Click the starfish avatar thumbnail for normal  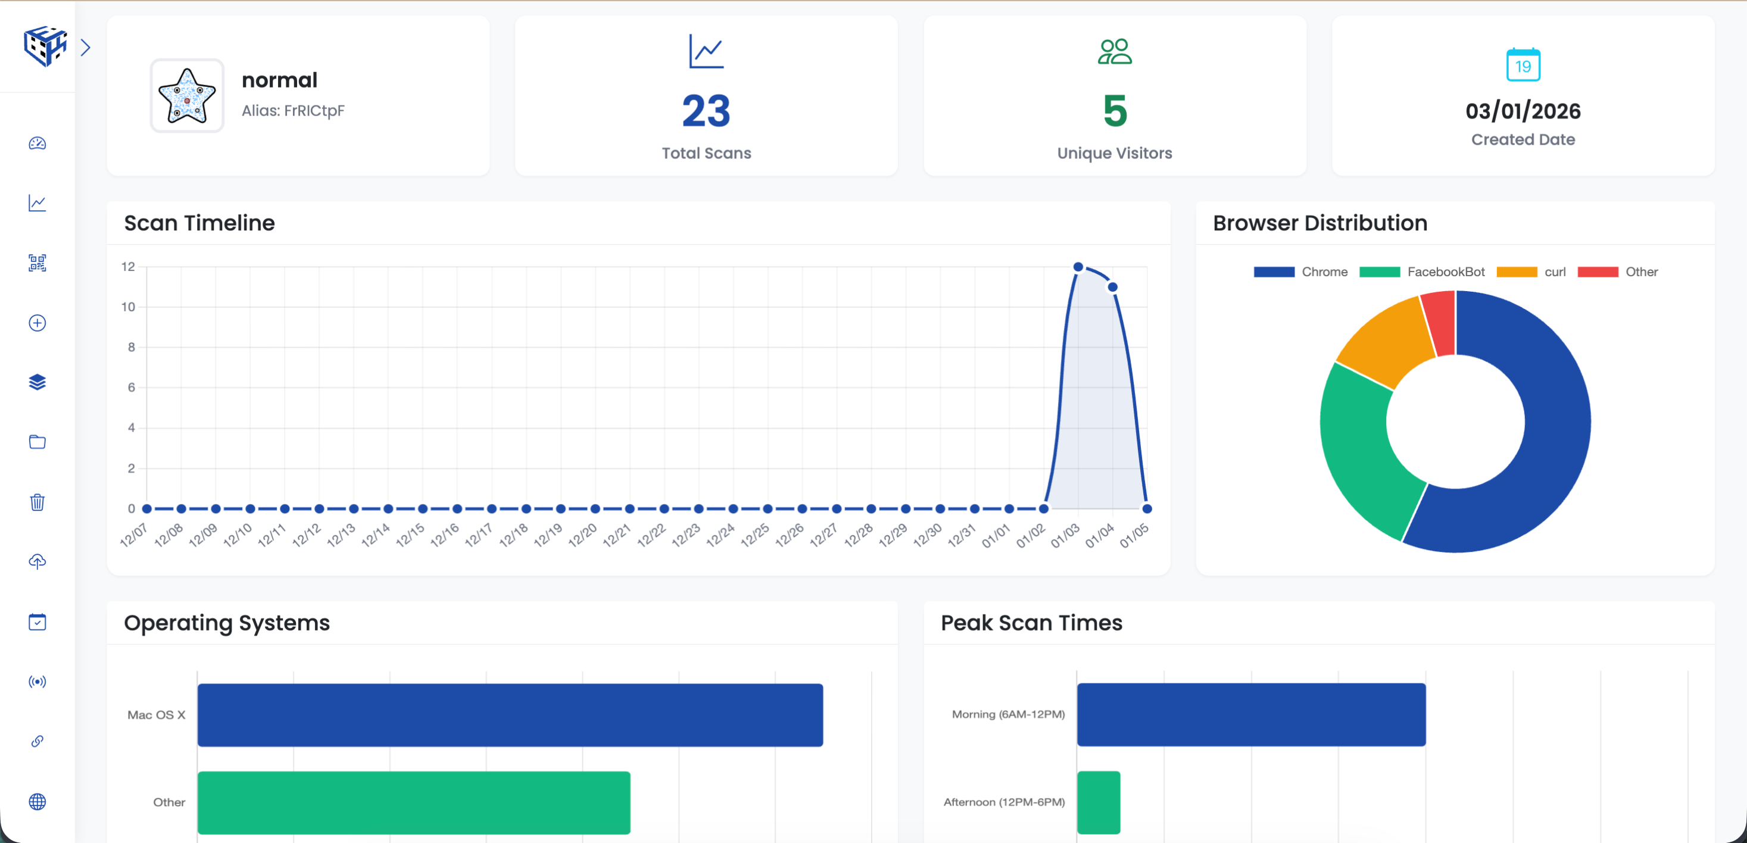click(186, 96)
